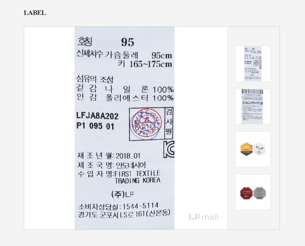Open the barcode care label thumbnail

253,107
